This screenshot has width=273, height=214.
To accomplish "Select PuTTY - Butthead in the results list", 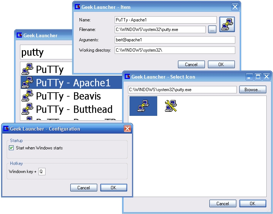I will pyautogui.click(x=71, y=109).
